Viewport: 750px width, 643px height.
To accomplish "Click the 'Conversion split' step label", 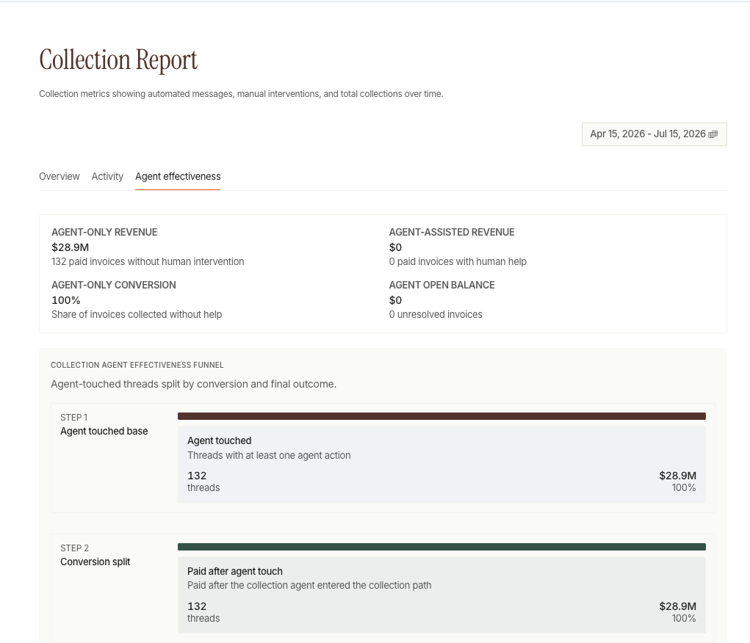I will pyautogui.click(x=95, y=562).
